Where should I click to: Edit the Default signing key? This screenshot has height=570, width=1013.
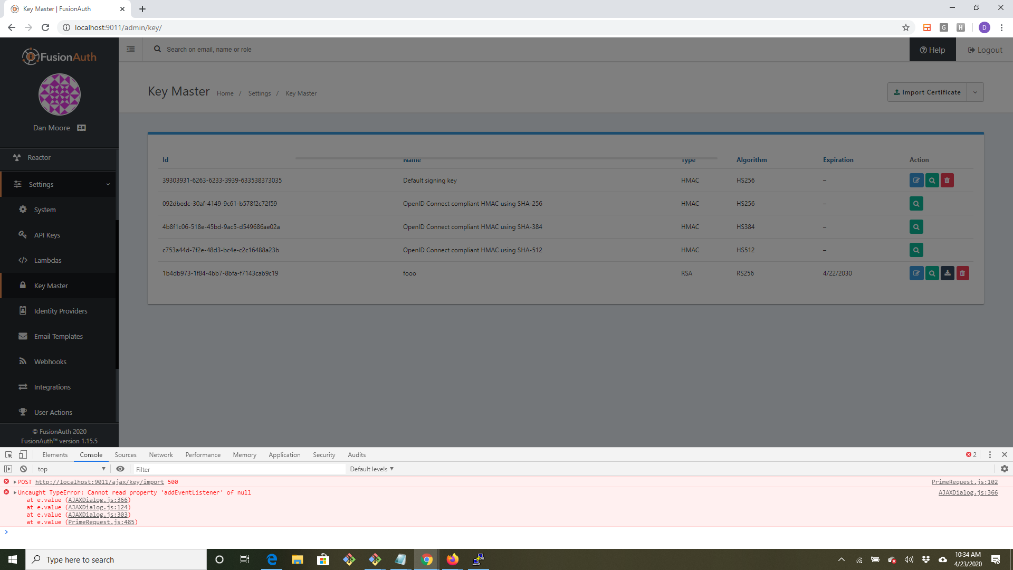click(916, 180)
